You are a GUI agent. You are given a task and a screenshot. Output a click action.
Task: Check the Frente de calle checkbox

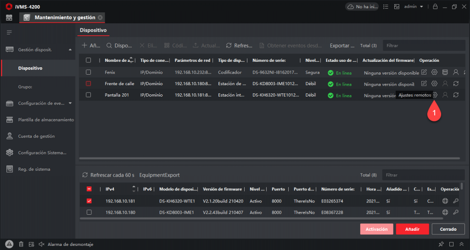pyautogui.click(x=88, y=83)
